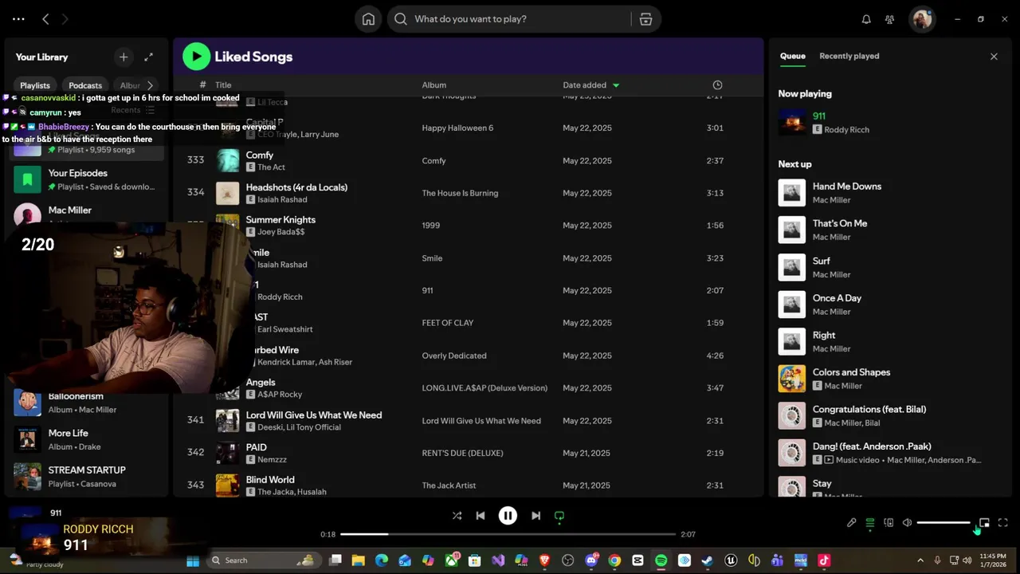Open FEET OF CLAY album link

coord(448,323)
